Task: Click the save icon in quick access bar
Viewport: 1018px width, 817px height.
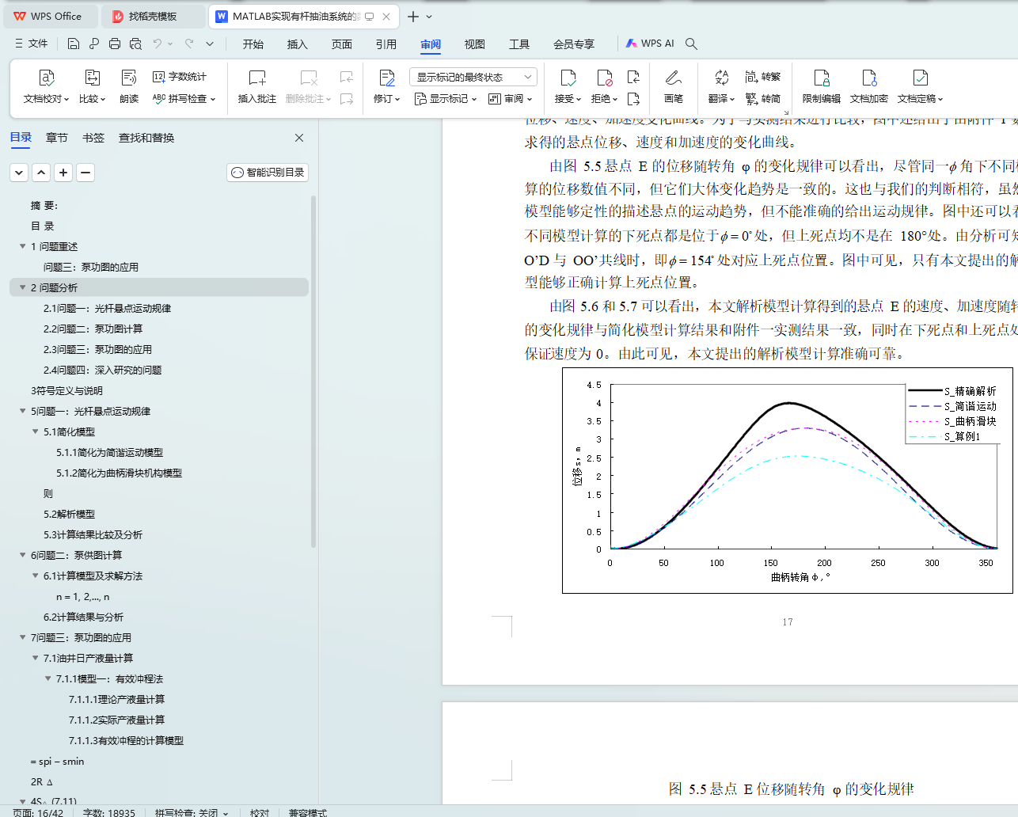Action: pos(74,44)
